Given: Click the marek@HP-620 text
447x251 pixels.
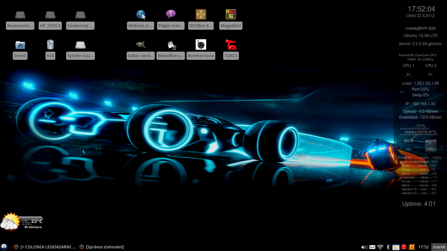Looking at the screenshot, I should tap(420, 28).
